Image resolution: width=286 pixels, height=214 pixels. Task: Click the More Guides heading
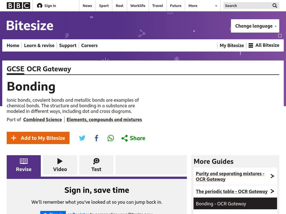pos(213,162)
